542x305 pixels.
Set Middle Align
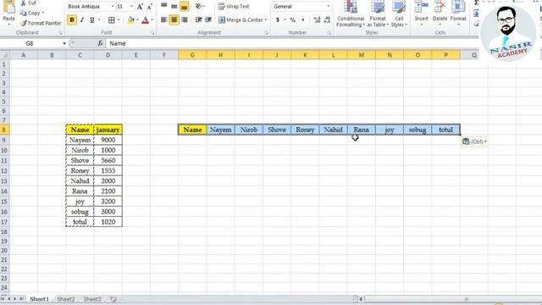[174, 6]
